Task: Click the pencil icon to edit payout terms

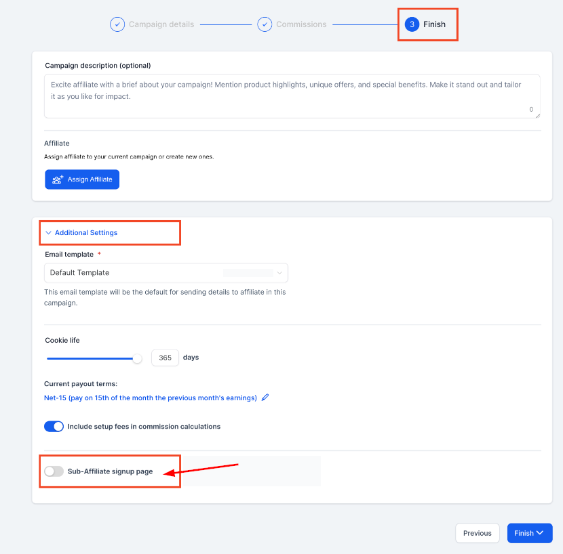Action: pos(265,398)
